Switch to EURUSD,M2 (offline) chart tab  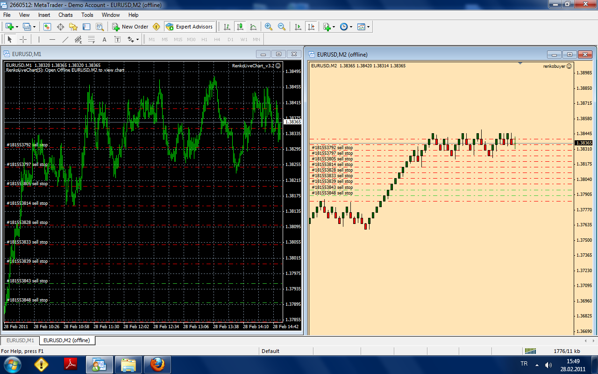click(67, 340)
